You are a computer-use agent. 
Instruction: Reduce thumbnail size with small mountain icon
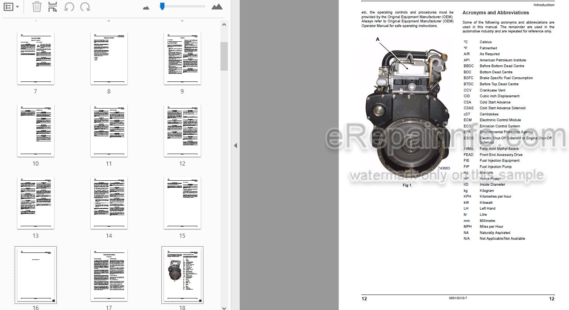(x=146, y=7)
